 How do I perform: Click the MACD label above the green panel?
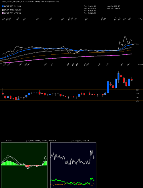[x=9, y=141]
